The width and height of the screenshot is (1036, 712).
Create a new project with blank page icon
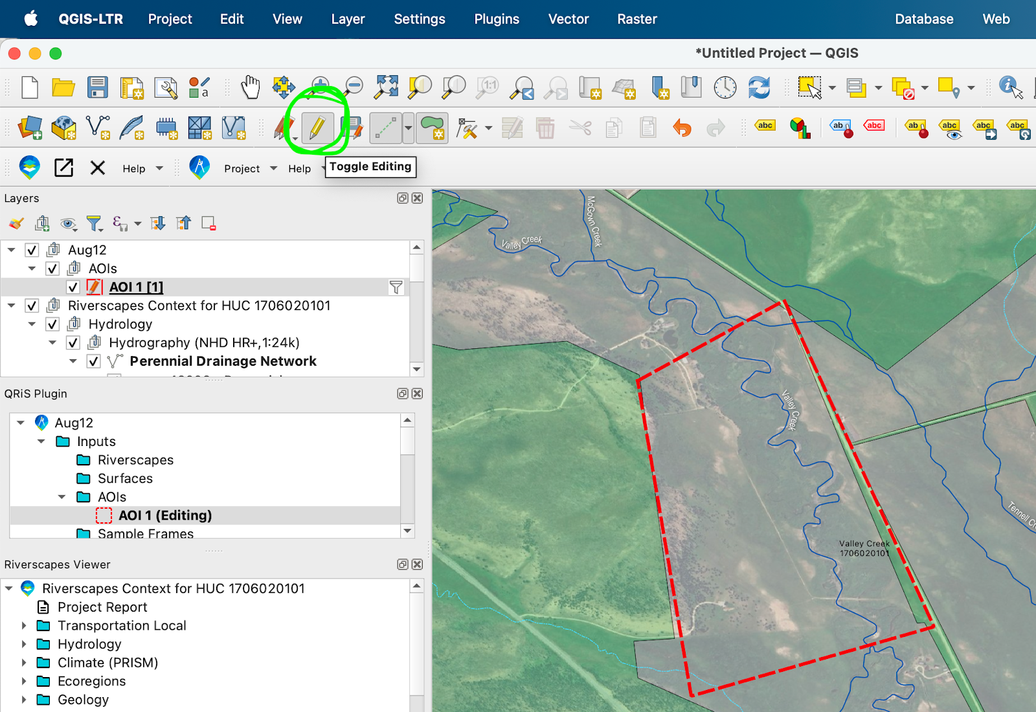pyautogui.click(x=30, y=87)
